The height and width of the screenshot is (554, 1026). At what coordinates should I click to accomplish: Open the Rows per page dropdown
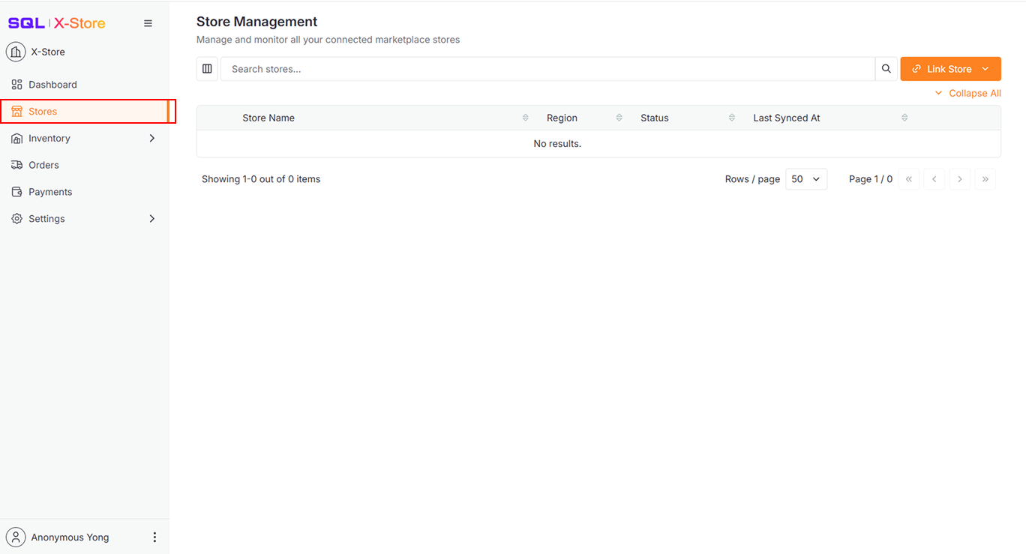806,178
